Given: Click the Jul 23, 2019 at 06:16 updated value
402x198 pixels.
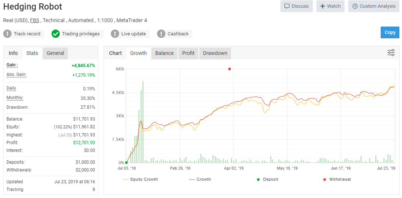Looking at the screenshot, I should point(74,181).
